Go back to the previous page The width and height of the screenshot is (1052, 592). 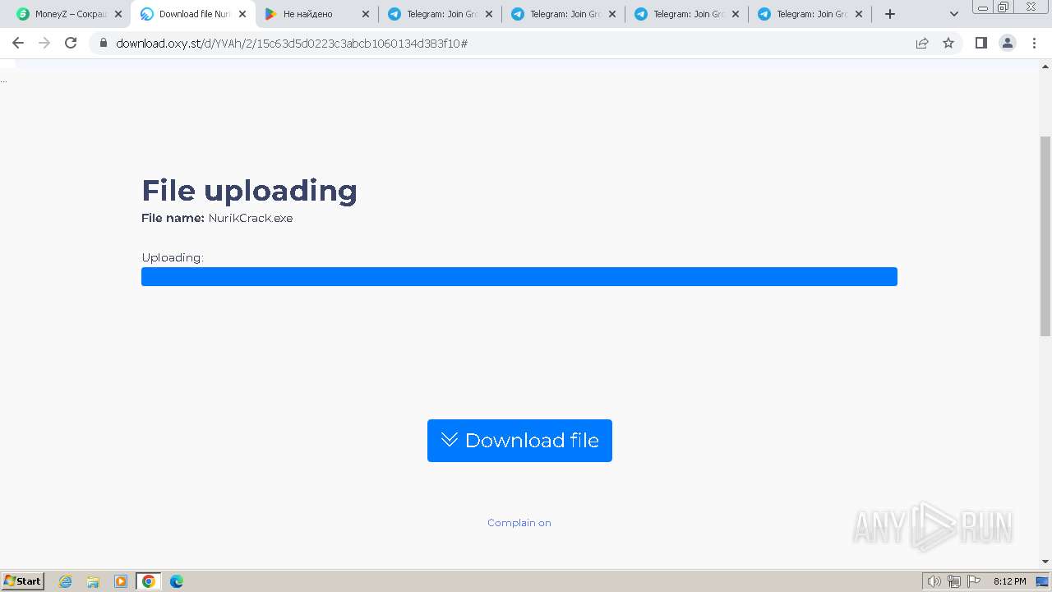click(x=18, y=43)
